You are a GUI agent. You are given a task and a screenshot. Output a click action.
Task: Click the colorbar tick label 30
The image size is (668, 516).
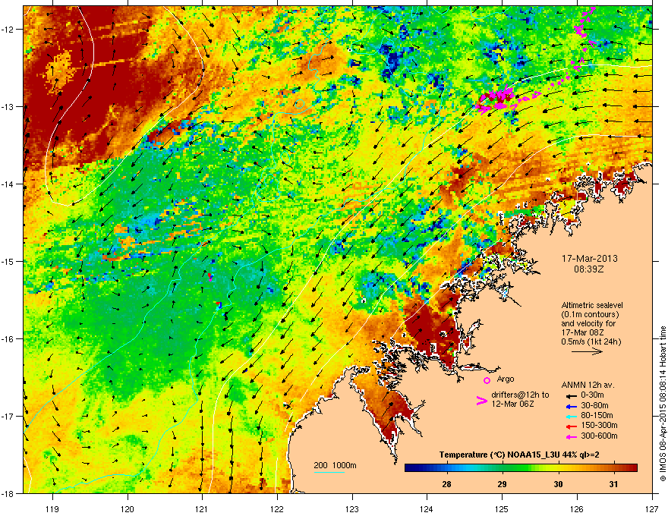(x=558, y=484)
